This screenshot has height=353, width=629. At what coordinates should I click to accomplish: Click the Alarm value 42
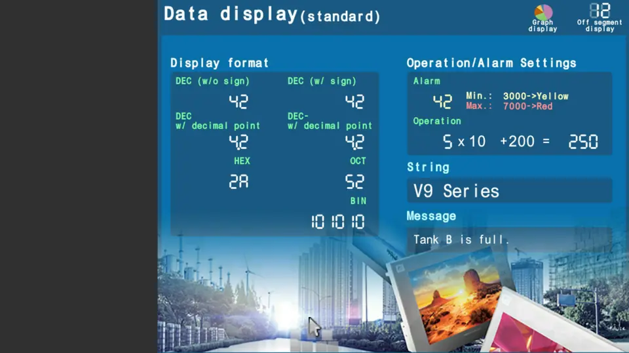point(442,102)
